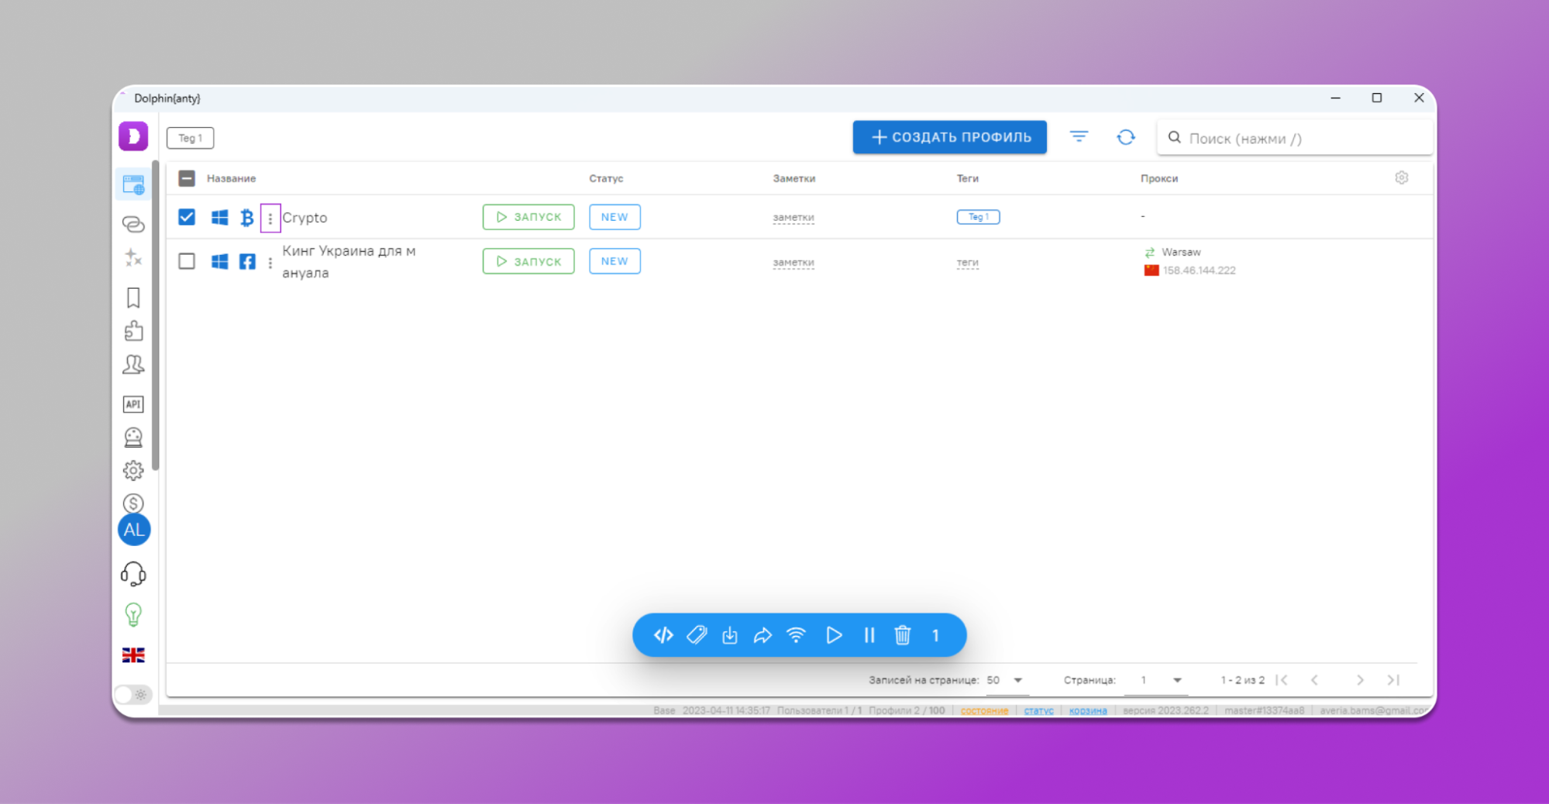Click the refresh profiles icon
This screenshot has height=804, width=1549.
[x=1125, y=137]
